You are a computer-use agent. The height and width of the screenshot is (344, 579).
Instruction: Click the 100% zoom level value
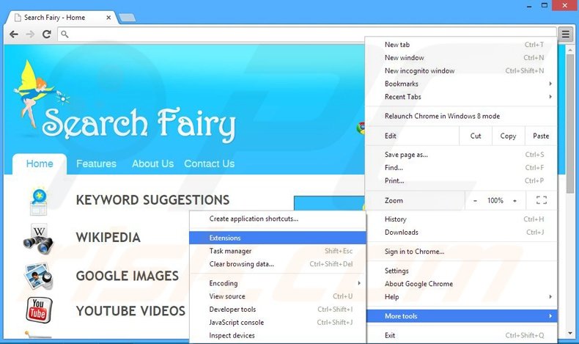(x=495, y=201)
